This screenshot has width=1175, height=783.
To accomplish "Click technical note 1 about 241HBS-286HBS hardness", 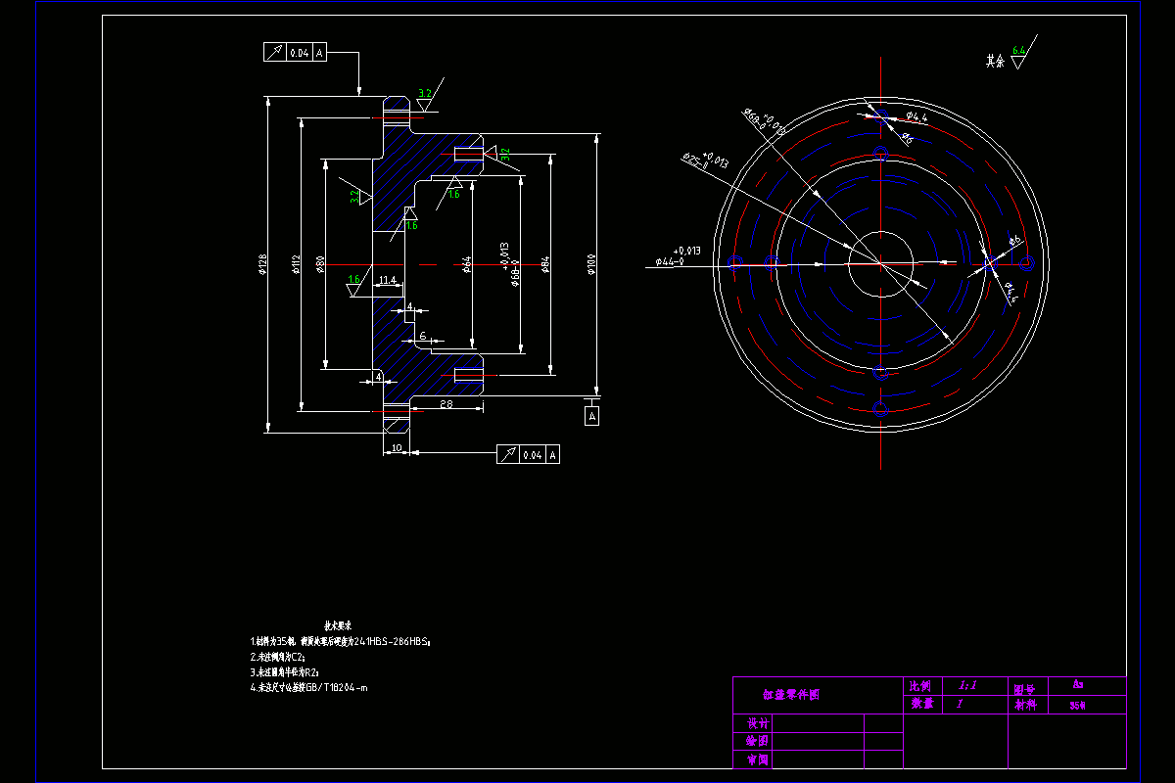I will pos(341,641).
